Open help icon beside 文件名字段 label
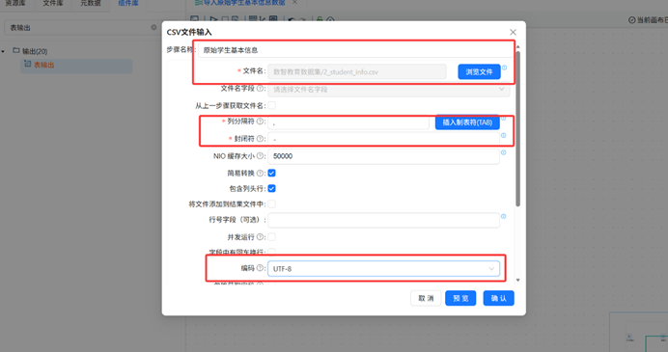This screenshot has width=668, height=352. click(x=260, y=89)
